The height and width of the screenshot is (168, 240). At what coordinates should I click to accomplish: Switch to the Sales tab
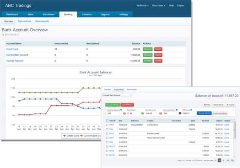pyautogui.click(x=30, y=15)
